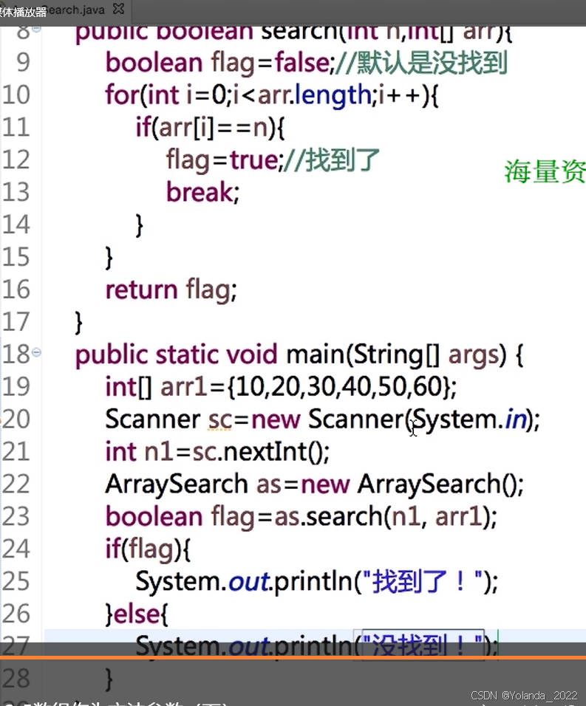586x706 pixels.
Task: Click line number 22 in the gutter
Action: click(x=16, y=484)
